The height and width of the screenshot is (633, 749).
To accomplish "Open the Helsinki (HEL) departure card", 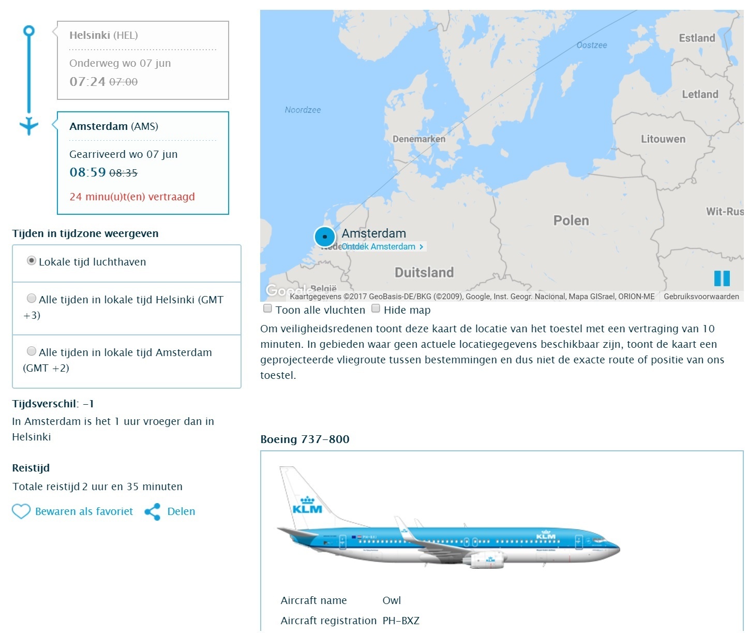I will click(143, 60).
